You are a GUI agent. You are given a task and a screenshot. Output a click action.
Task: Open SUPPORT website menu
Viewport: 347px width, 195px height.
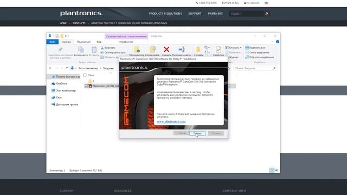point(195,14)
